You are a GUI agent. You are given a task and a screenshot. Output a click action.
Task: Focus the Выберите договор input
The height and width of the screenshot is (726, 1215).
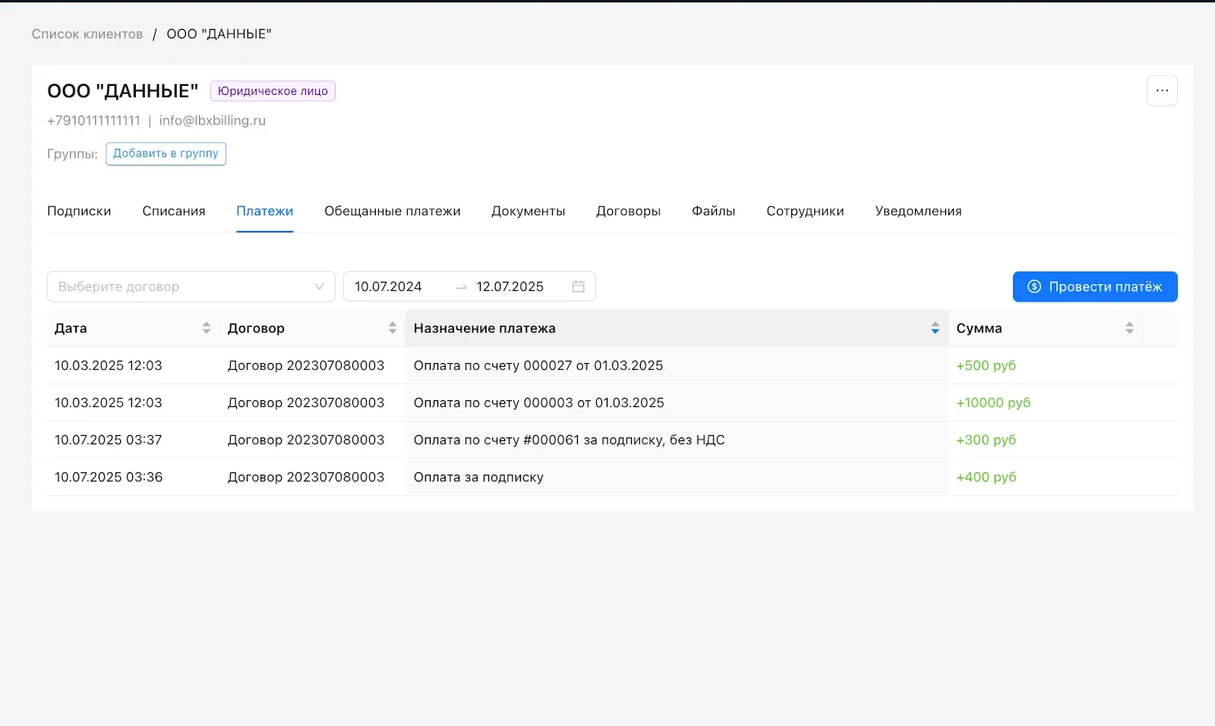191,286
